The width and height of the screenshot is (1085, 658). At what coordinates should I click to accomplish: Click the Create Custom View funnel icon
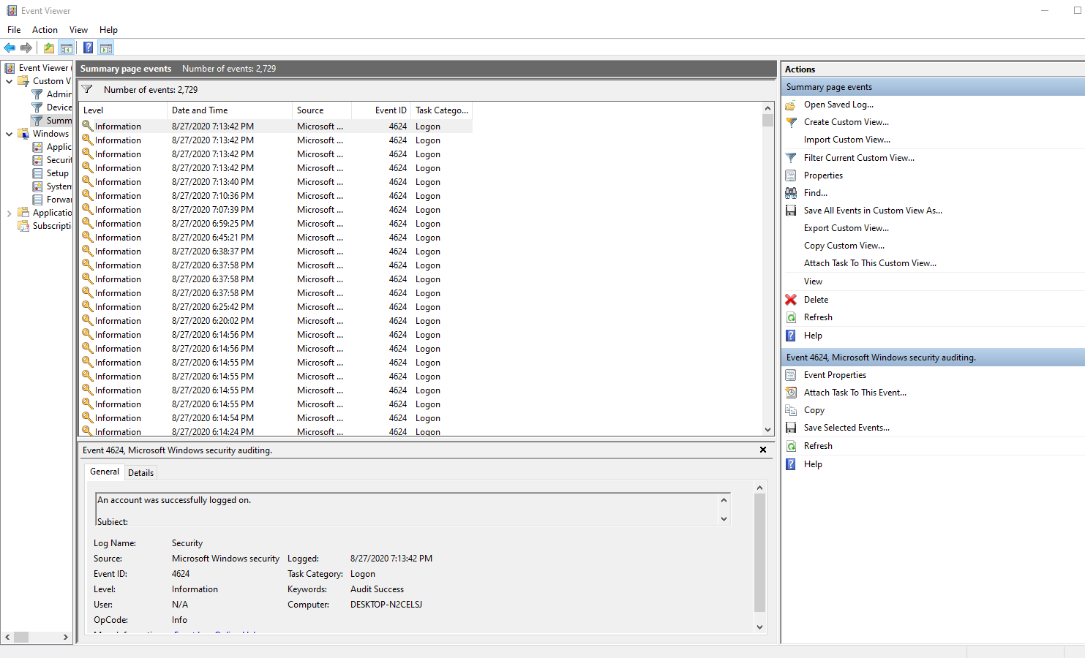[x=791, y=122]
